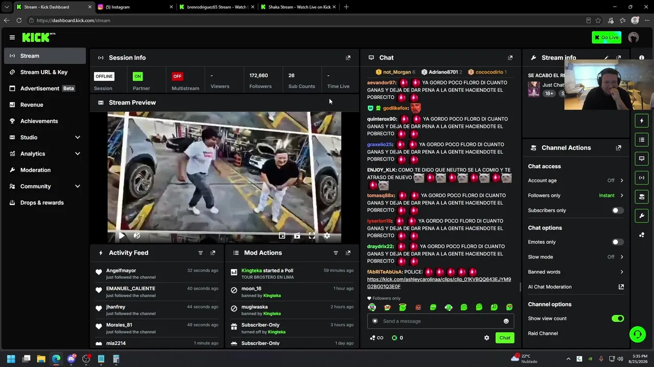
Task: Edit stream info with pencil icon
Action: [x=606, y=58]
